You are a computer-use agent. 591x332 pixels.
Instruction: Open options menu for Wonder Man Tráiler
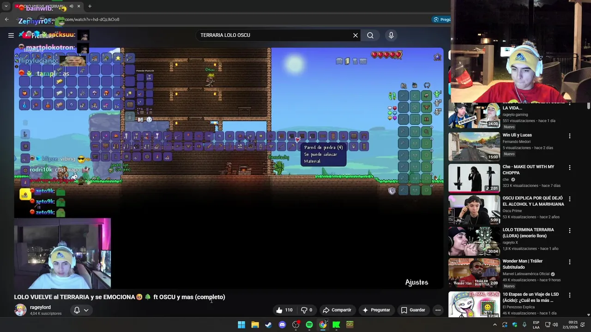pyautogui.click(x=569, y=262)
